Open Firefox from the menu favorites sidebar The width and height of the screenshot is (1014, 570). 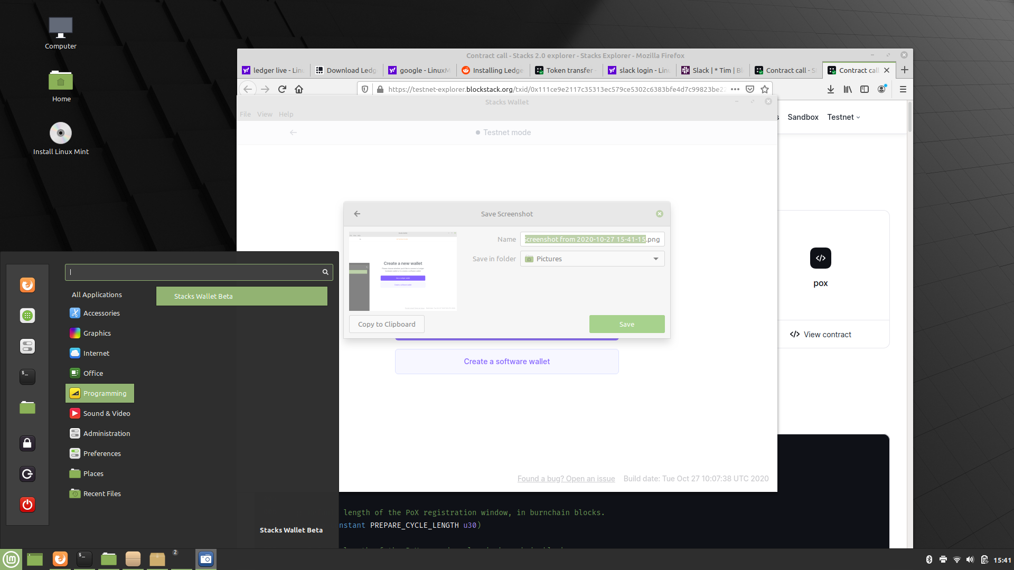27,285
